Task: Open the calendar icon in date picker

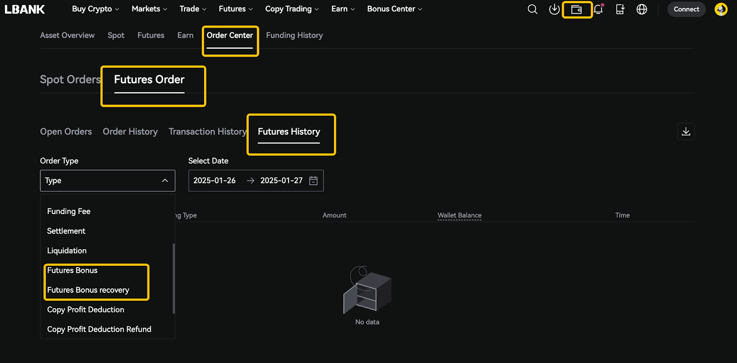Action: (x=313, y=181)
